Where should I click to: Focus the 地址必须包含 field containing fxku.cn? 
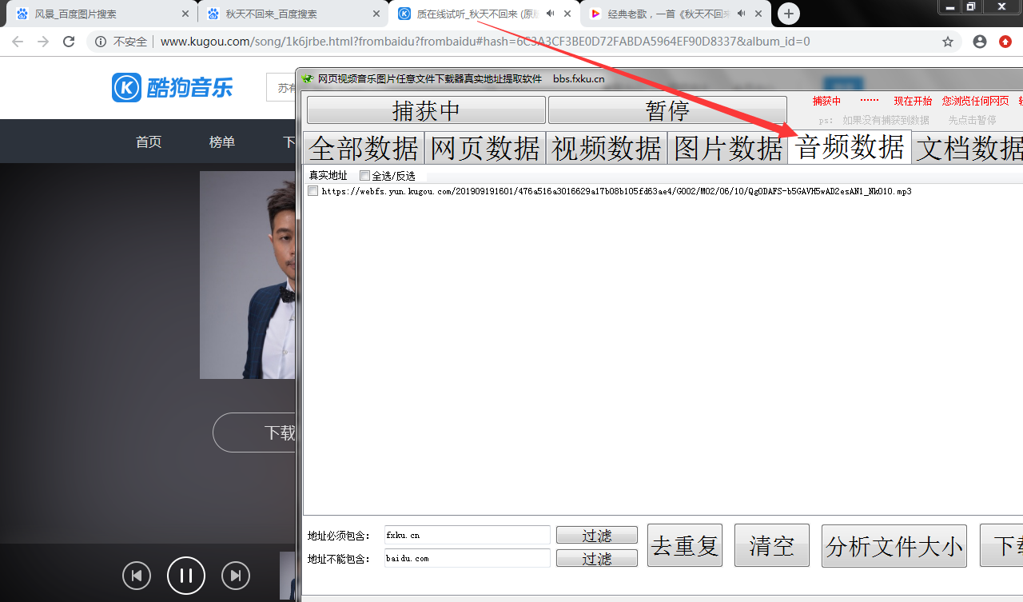tap(468, 535)
